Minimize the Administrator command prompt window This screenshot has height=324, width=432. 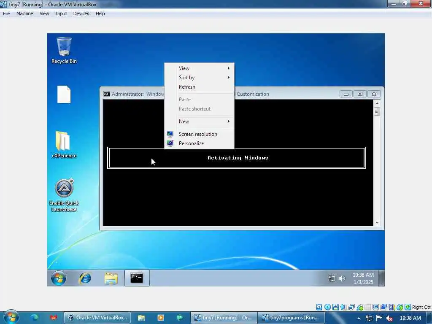pyautogui.click(x=346, y=94)
